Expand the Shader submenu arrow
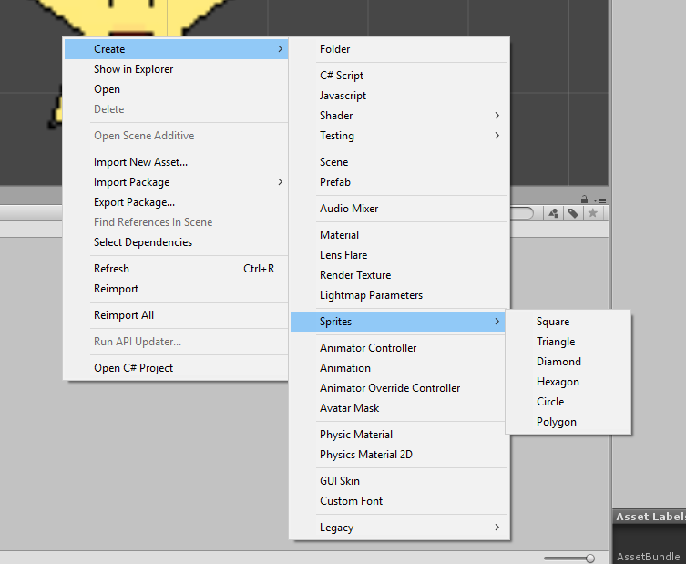This screenshot has width=686, height=564. tap(497, 116)
